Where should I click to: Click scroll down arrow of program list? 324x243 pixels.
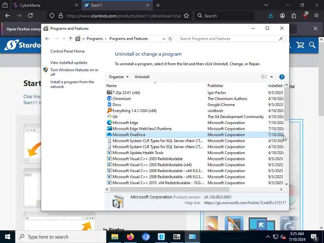(286, 184)
